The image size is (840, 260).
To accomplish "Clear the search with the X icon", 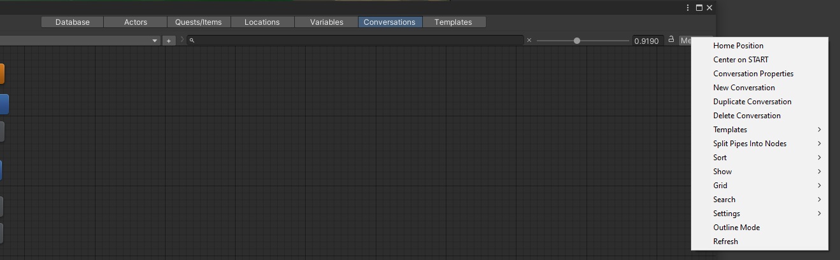I will tap(529, 40).
